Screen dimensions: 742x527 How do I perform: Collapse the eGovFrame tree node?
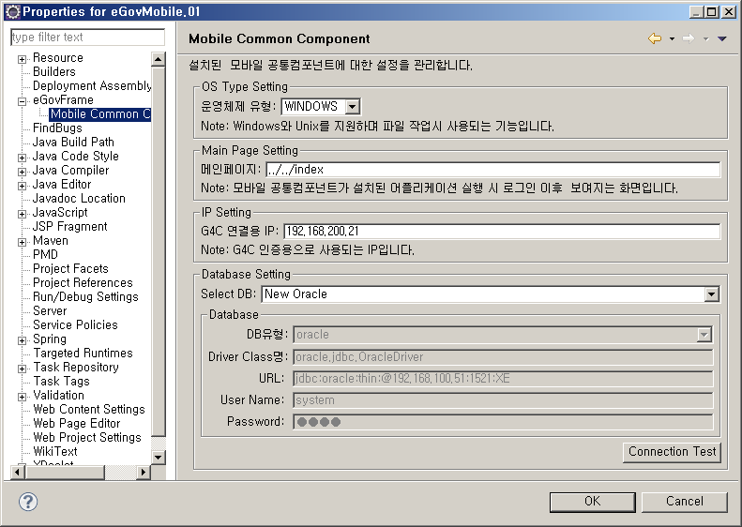[22, 100]
